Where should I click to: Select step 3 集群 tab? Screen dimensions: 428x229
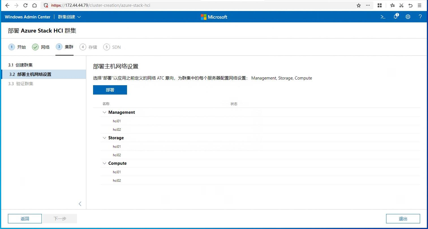coord(64,47)
